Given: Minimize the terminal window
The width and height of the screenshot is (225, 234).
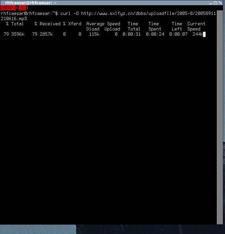Looking at the screenshot, I should [x=210, y=3].
